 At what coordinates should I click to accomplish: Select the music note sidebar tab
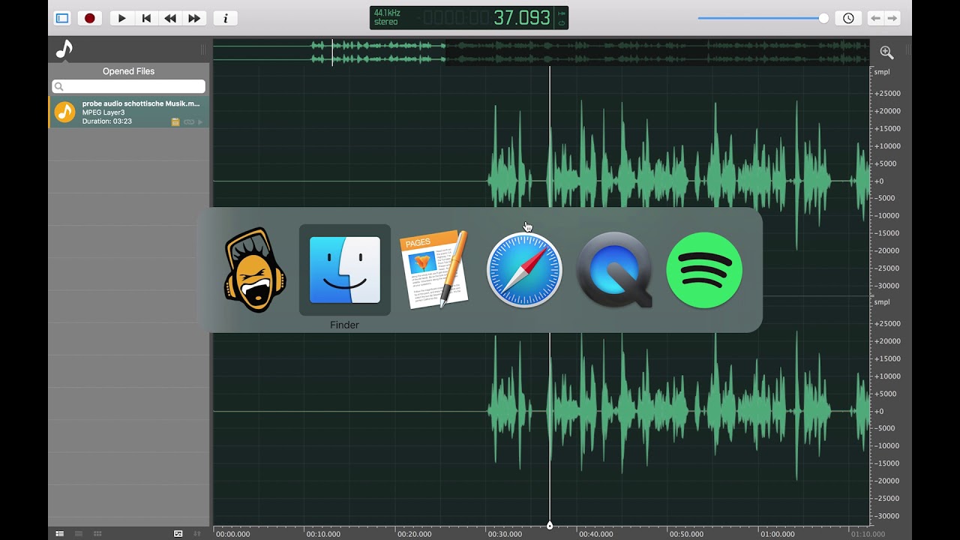point(64,49)
